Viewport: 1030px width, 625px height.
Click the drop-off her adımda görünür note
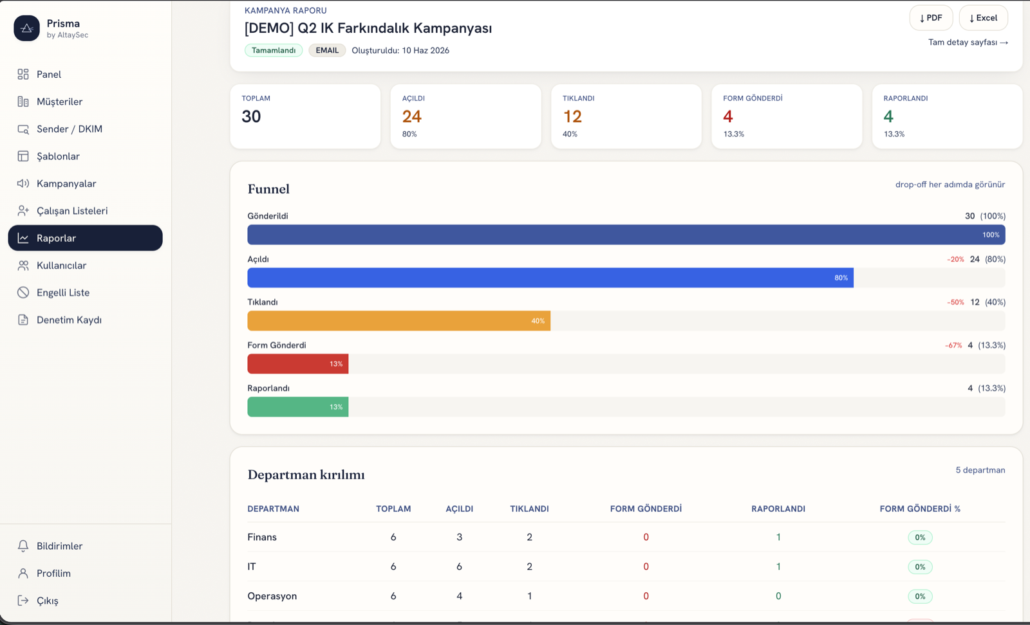[950, 185]
